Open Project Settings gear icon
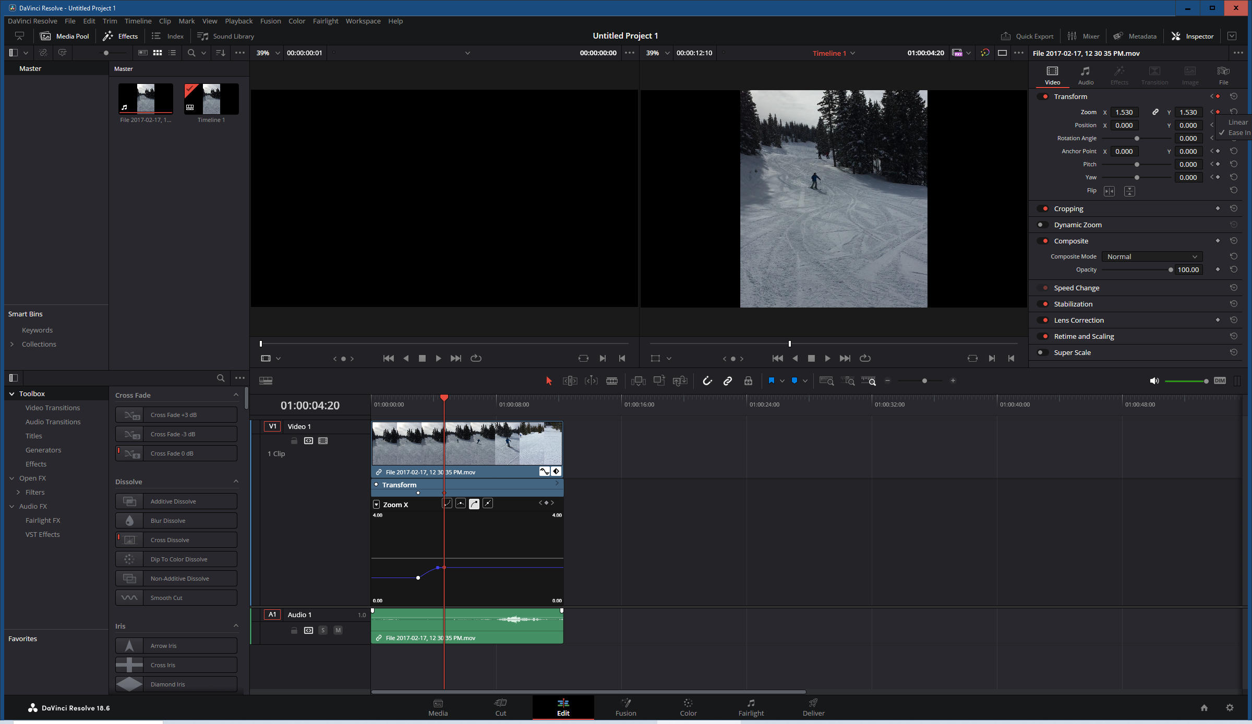 [1230, 707]
